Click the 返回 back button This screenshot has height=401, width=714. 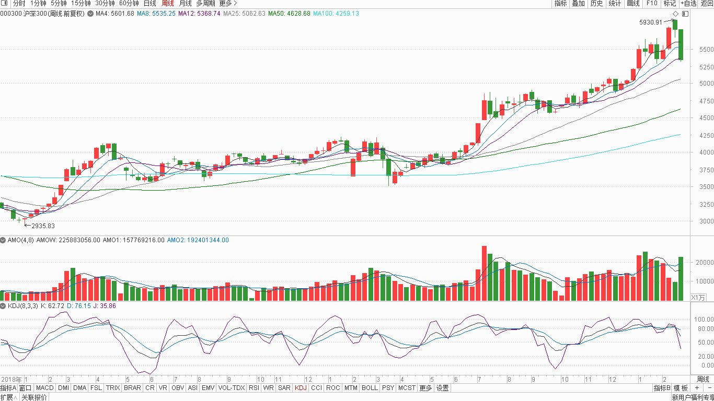pos(707,3)
